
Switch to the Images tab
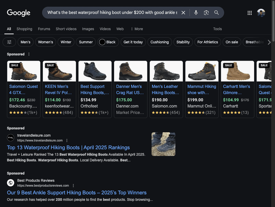point(88,29)
